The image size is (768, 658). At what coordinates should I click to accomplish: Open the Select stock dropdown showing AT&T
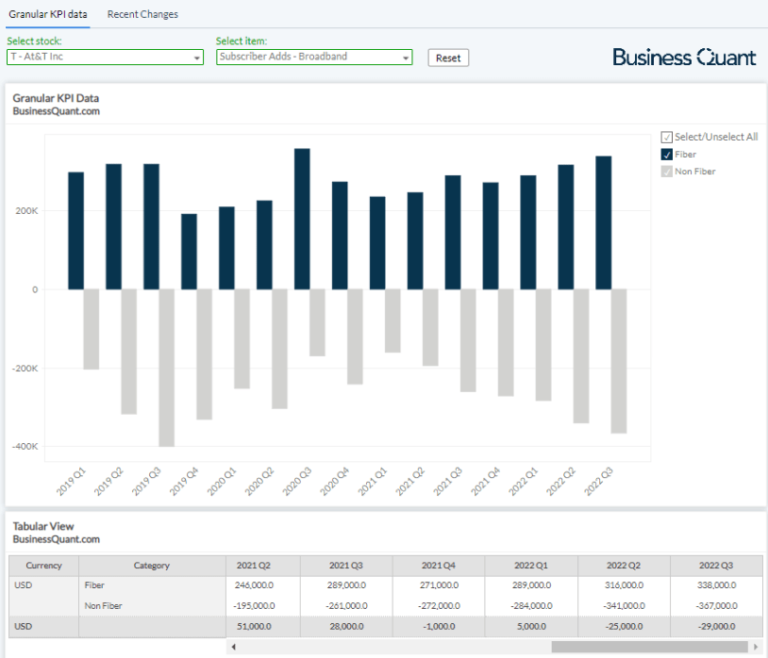coord(105,57)
